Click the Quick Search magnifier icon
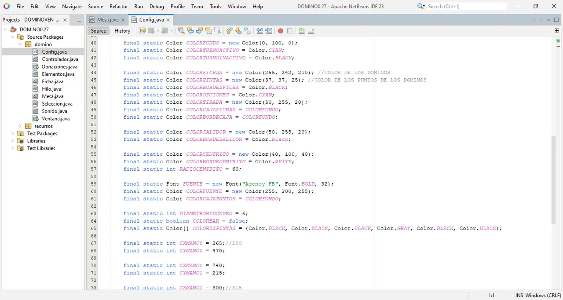The width and height of the screenshot is (563, 300). coord(420,6)
